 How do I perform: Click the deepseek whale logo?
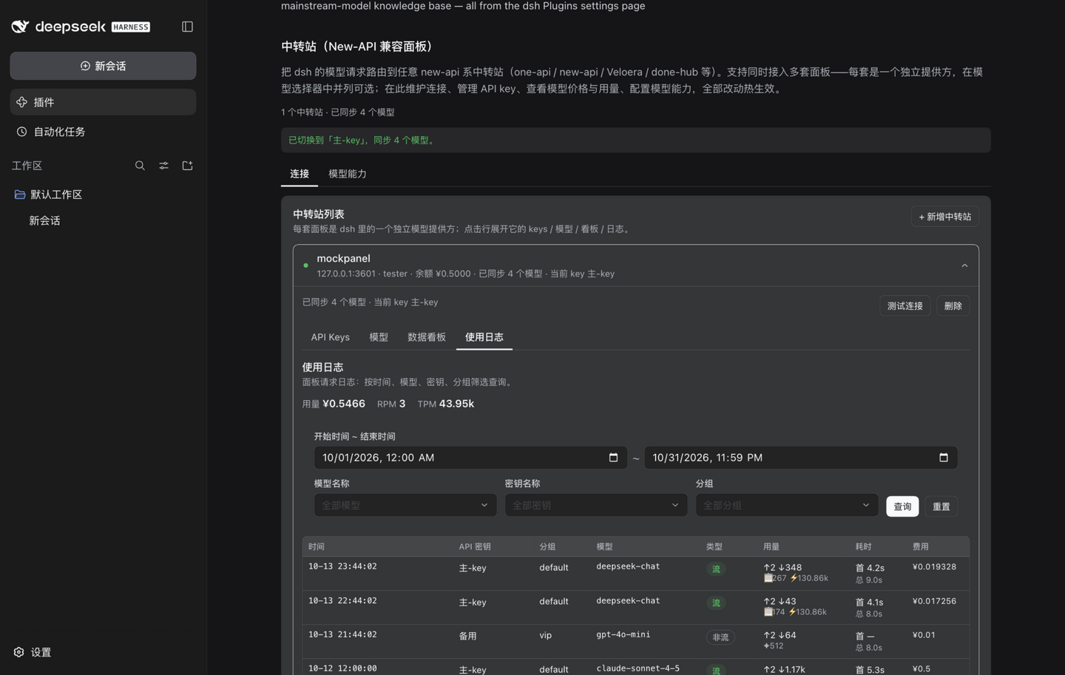click(x=20, y=27)
